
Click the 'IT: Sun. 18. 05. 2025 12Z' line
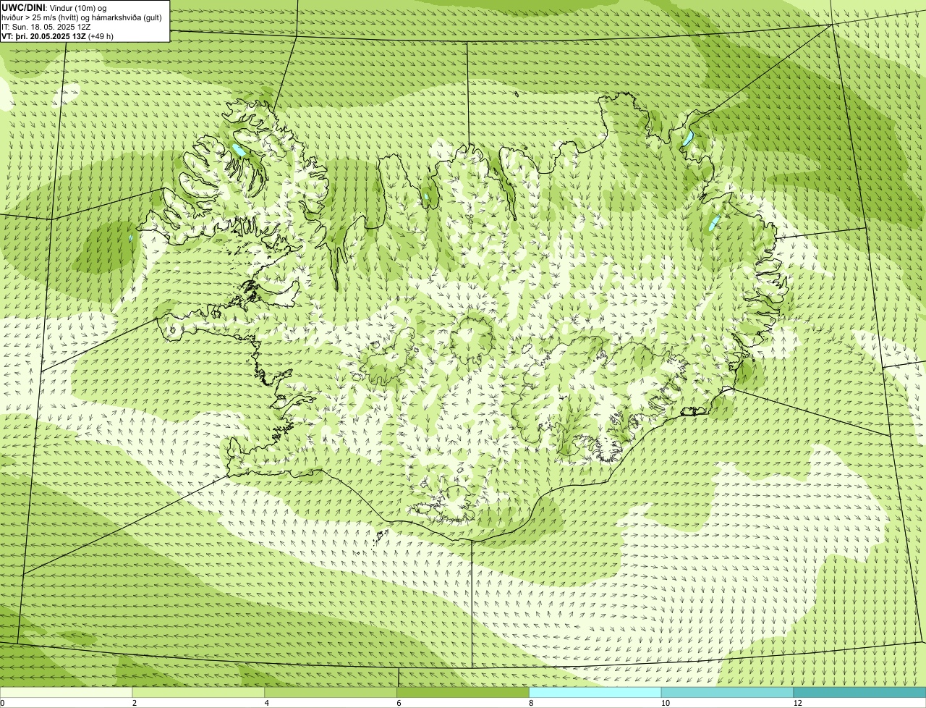point(46,26)
